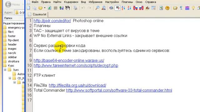Print the document with the printer icon
This screenshot has height=112, width=200.
click(75, 8)
